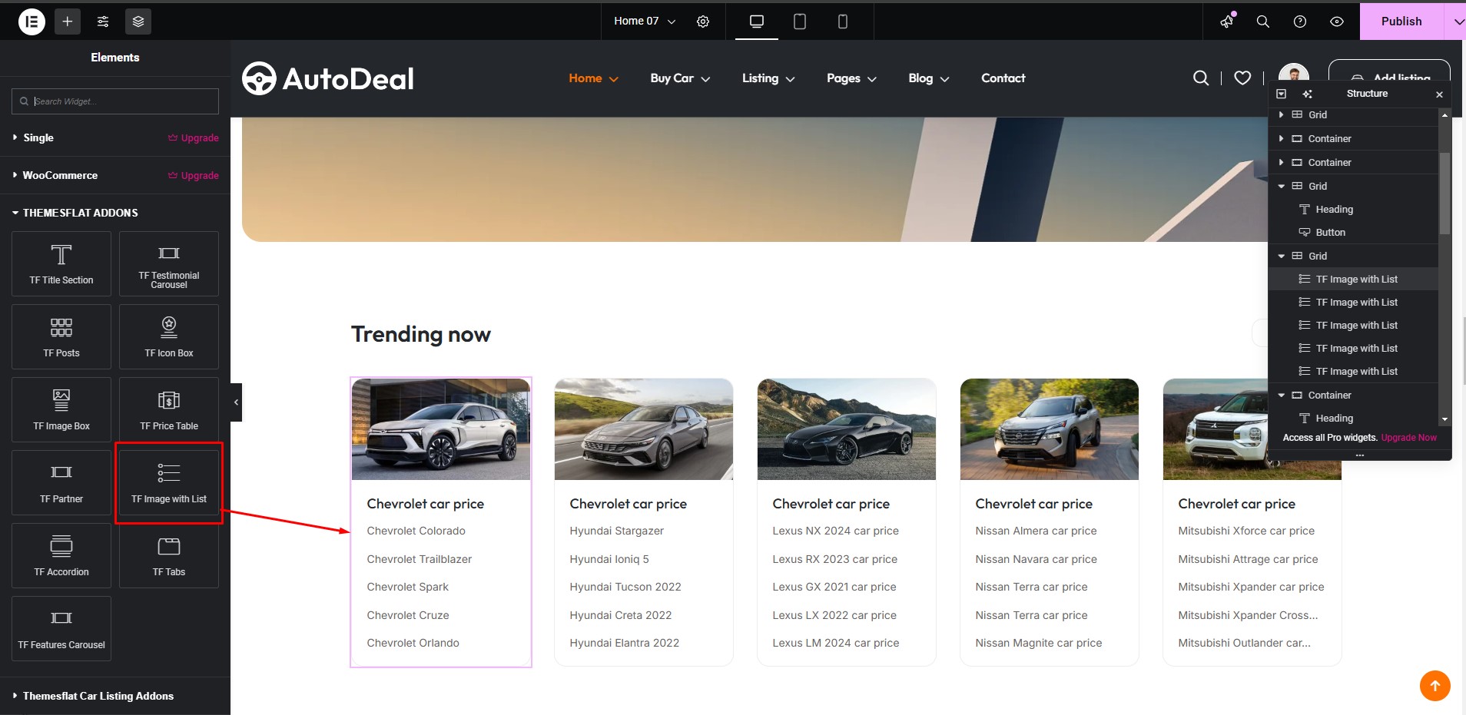Click the Search Widget input field

coord(115,101)
